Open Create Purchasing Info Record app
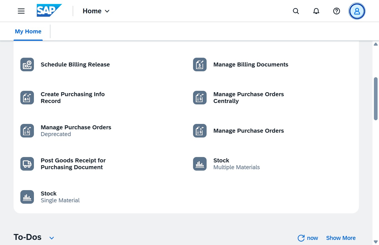Screen dimensions: 379x245 pos(73,98)
